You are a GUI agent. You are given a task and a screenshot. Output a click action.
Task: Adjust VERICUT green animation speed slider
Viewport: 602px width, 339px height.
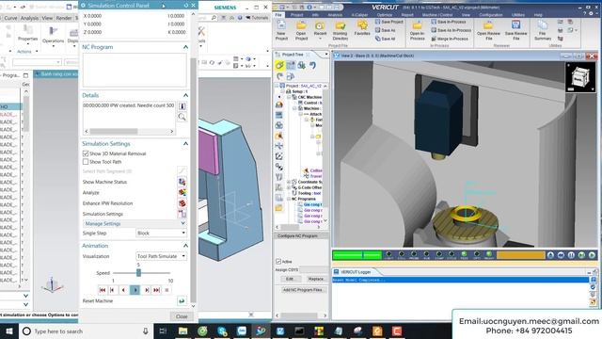(357, 255)
